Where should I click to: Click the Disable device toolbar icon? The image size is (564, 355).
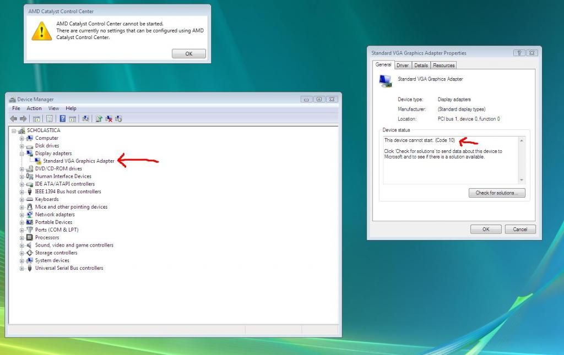coord(118,118)
